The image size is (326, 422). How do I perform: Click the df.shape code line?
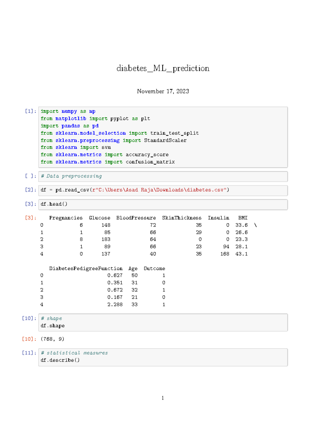tap(53, 326)
